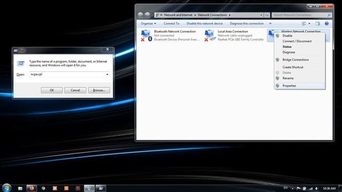The height and width of the screenshot is (192, 342).
Task: Click the Bluetooth logo badge icon
Action: pyautogui.click(x=150, y=39)
